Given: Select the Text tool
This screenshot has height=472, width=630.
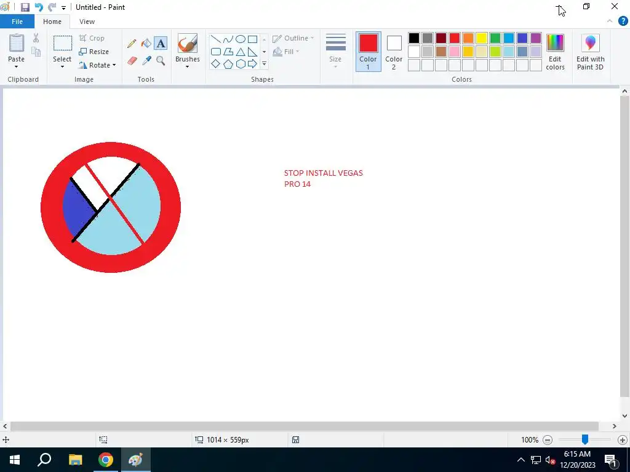Looking at the screenshot, I should click(161, 44).
